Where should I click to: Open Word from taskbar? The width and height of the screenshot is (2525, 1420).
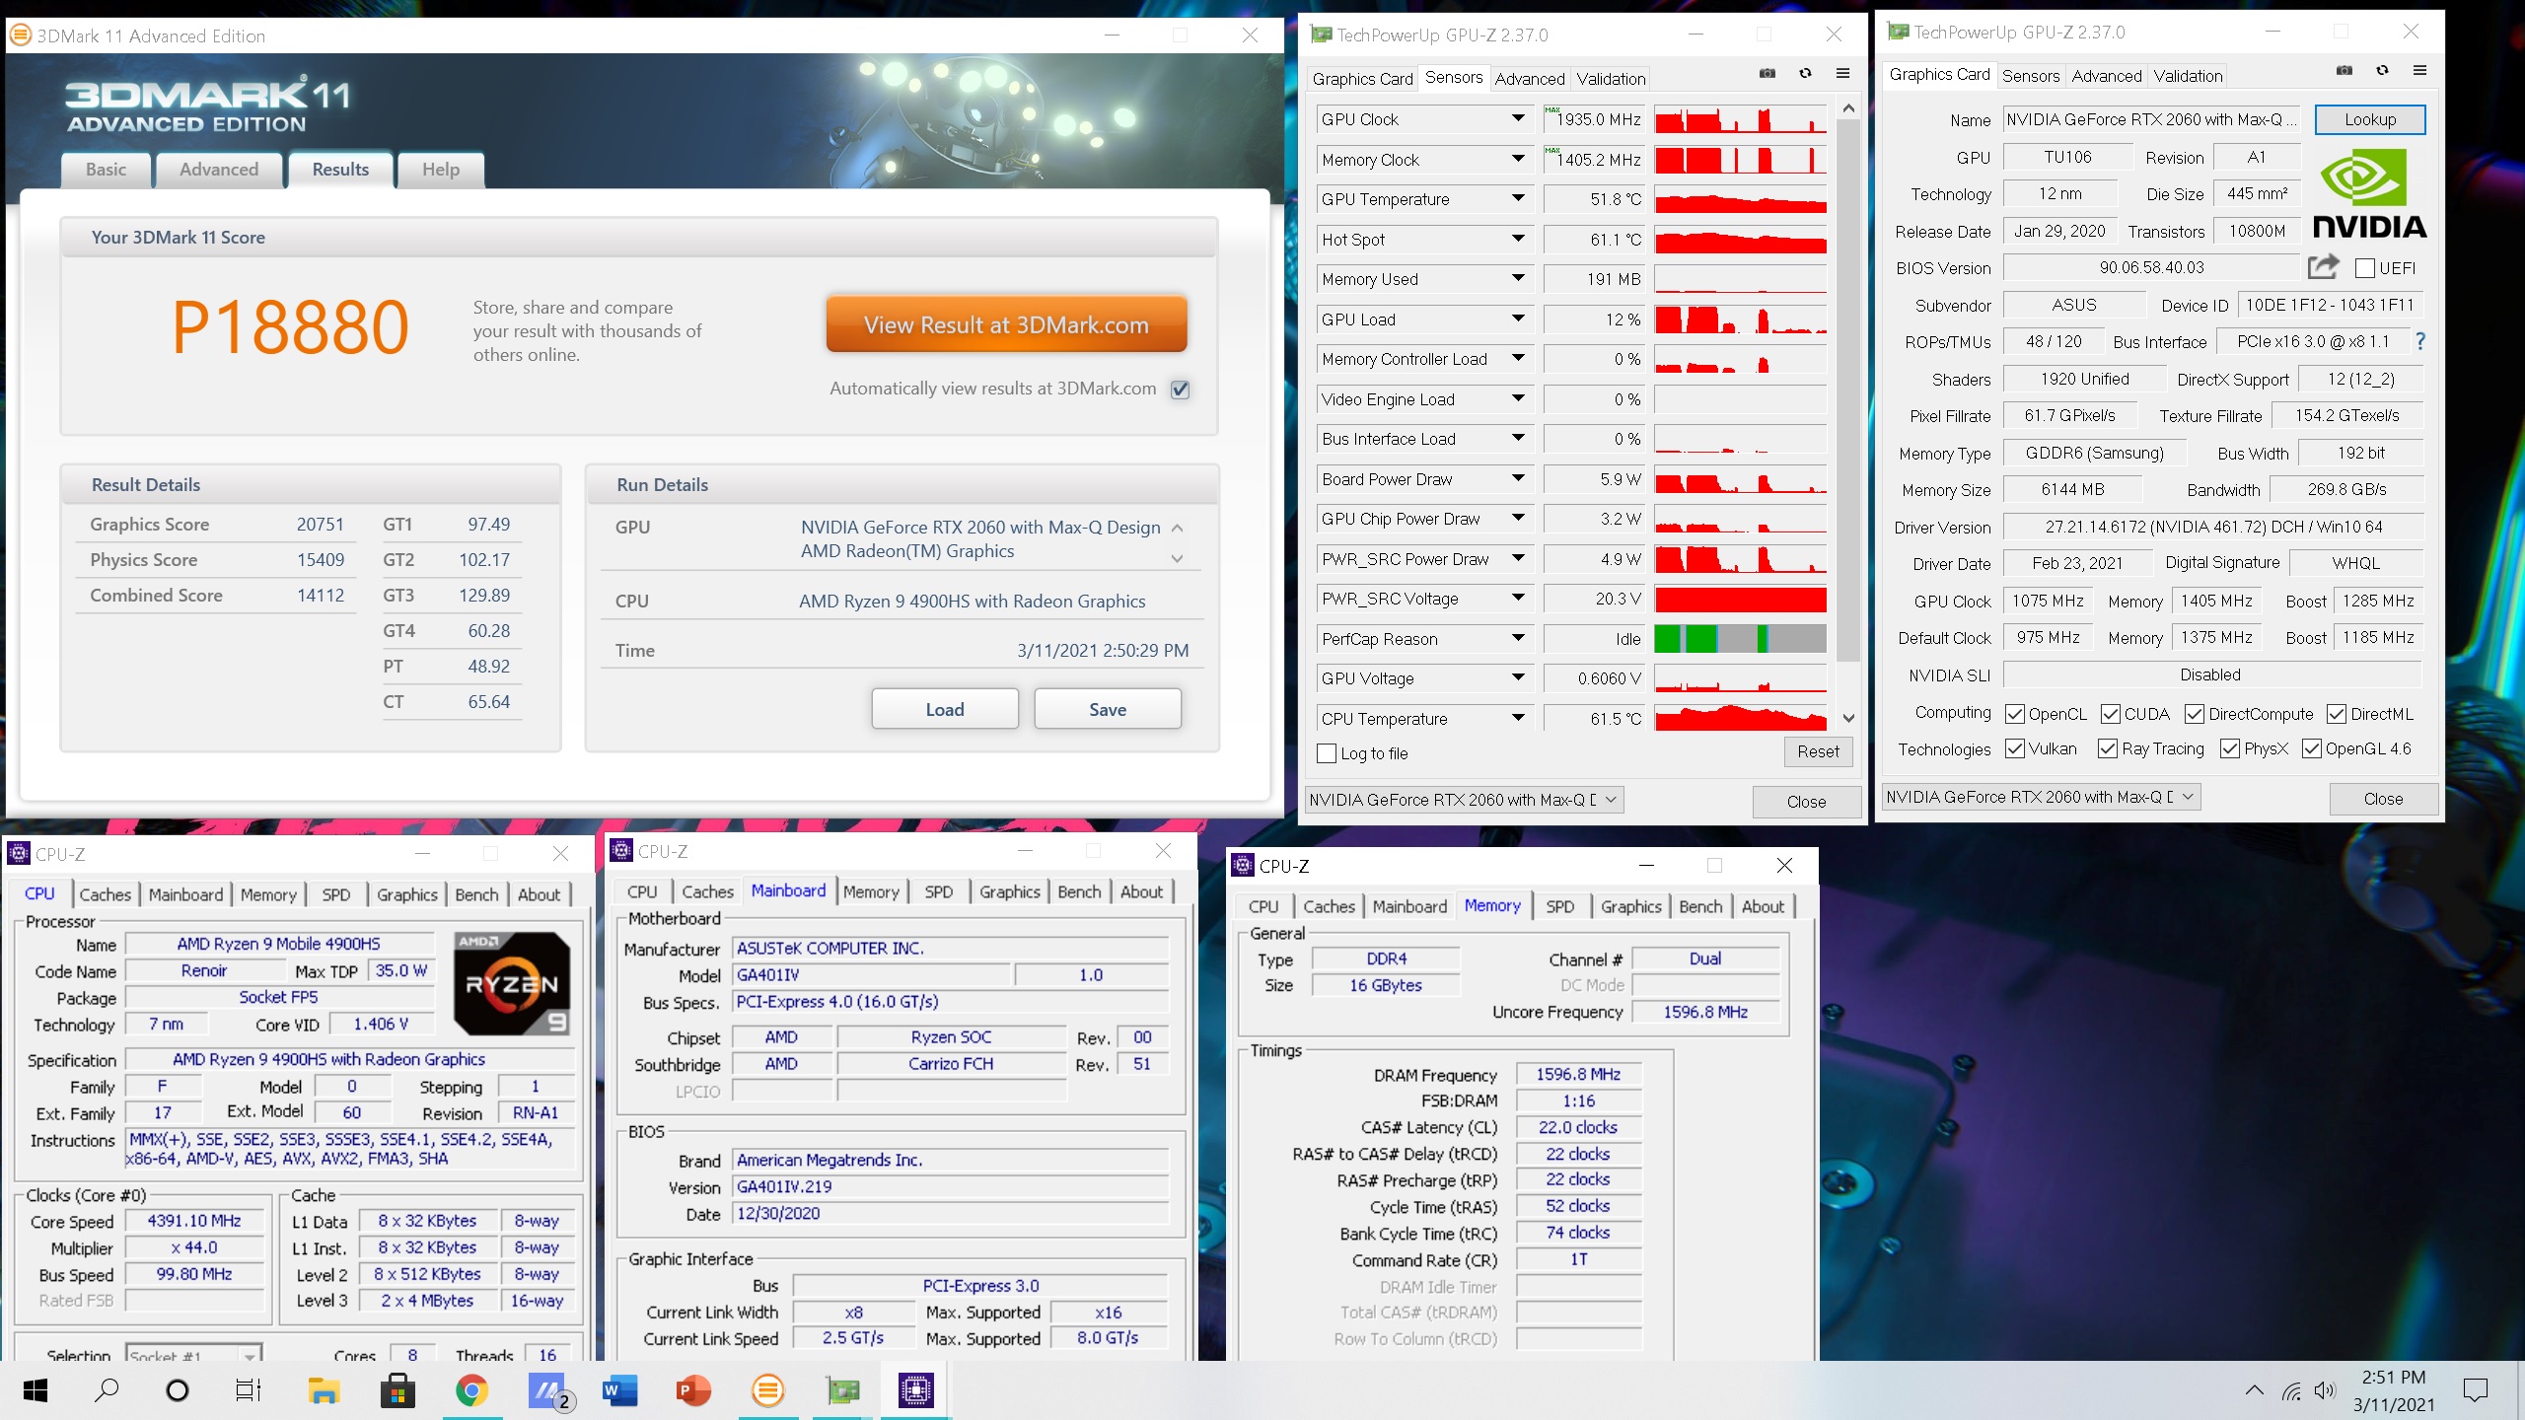[619, 1390]
